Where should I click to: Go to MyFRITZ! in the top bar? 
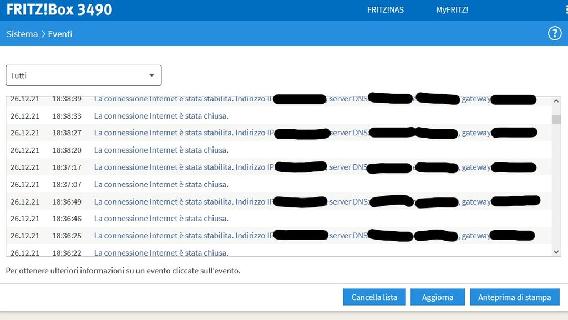point(452,10)
